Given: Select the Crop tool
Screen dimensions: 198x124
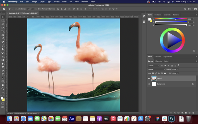Looking at the screenshot, I should tap(3, 31).
